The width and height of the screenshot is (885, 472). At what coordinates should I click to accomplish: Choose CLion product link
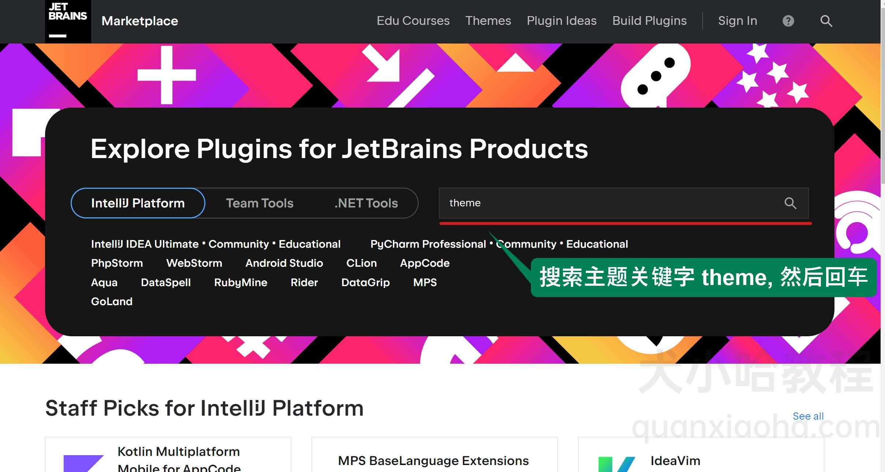pos(361,263)
